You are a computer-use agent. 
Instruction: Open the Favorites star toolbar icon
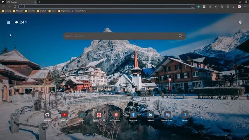tap(216, 7)
